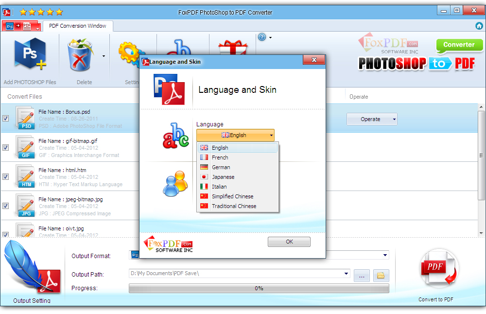Click the PSD file icon for Bonus.psd
The width and height of the screenshot is (486, 314).
(26, 118)
